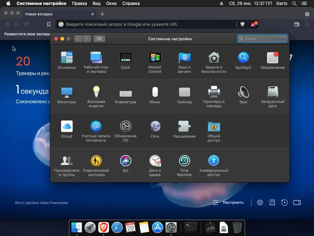This screenshot has height=236, width=314.
Task: Open Brave Rewards triangle icon
Action: [253, 24]
